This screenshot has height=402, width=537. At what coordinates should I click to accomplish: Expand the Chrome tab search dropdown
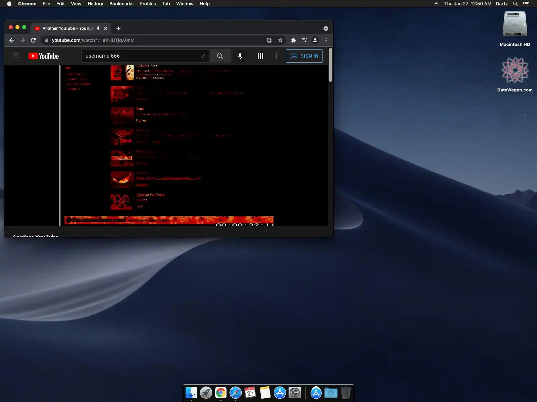(x=326, y=28)
